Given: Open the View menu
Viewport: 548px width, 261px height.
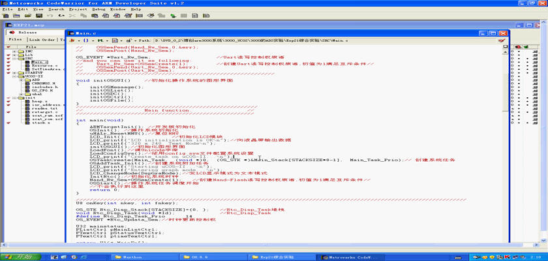Looking at the screenshot, I should pos(38,9).
